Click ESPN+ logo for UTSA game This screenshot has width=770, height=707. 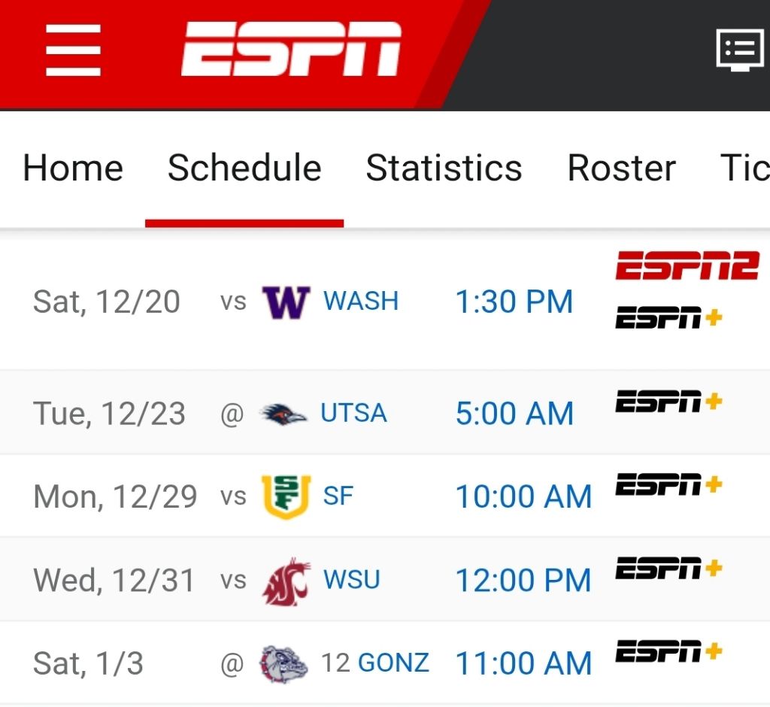pos(668,402)
